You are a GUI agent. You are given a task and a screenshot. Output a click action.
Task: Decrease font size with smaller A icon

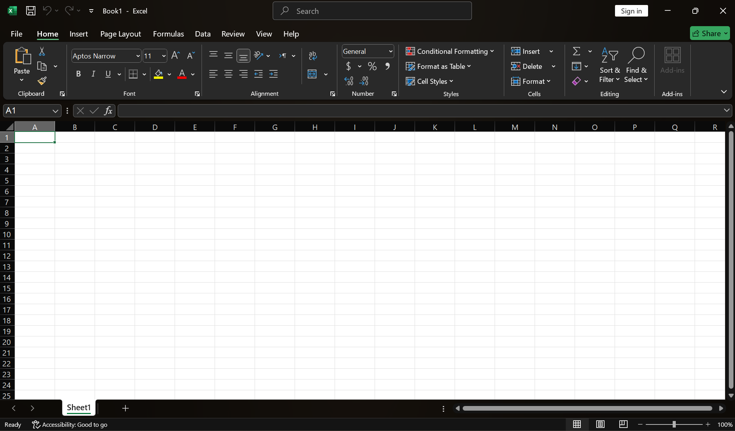click(191, 56)
